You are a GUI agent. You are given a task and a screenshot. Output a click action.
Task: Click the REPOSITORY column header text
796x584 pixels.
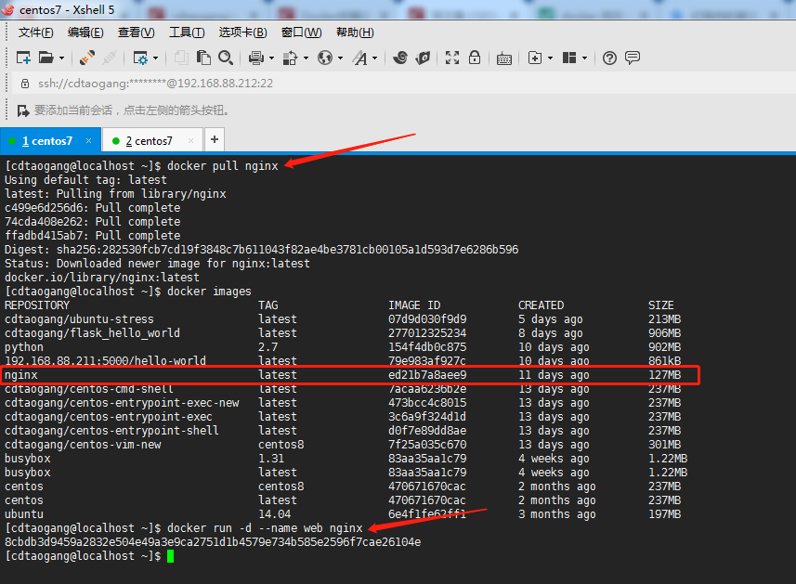click(x=37, y=305)
